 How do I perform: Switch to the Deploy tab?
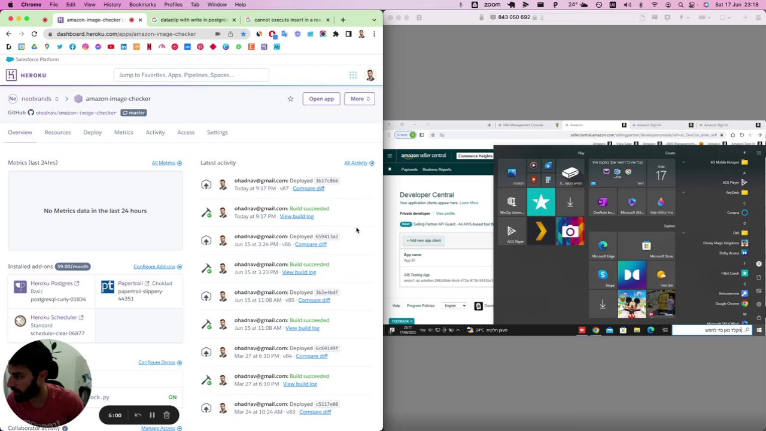tap(92, 132)
